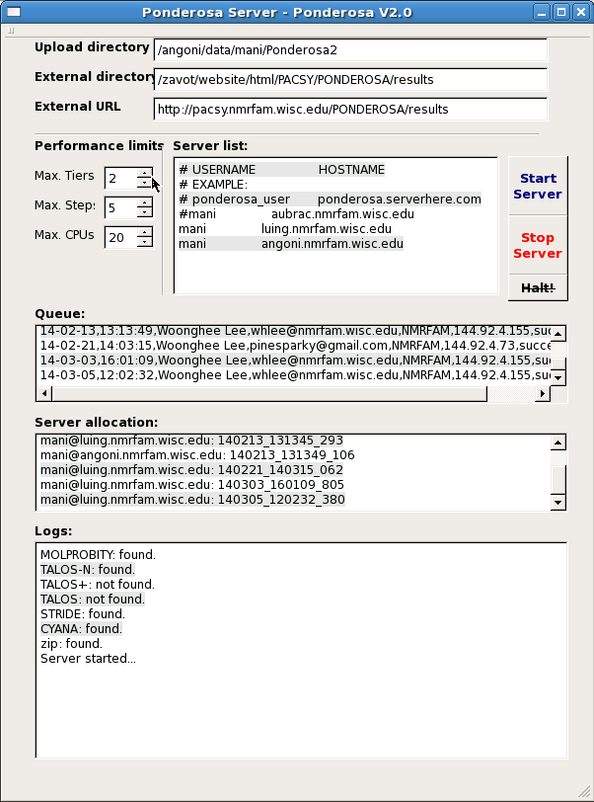Click the External directory field

(x=350, y=80)
